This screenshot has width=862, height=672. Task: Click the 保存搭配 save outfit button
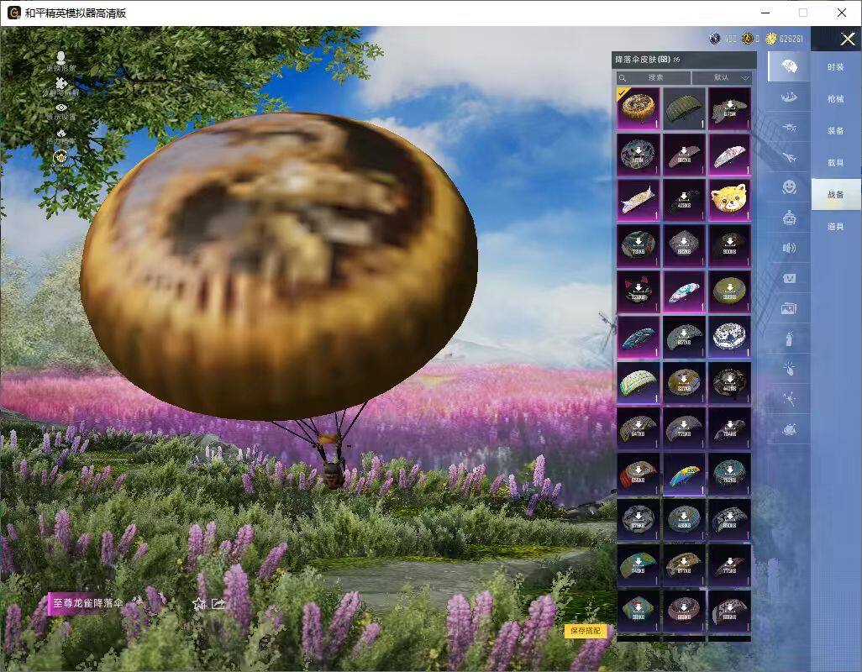click(x=586, y=631)
